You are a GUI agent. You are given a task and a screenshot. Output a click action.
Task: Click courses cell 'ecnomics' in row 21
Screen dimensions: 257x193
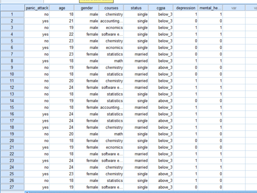point(111,147)
